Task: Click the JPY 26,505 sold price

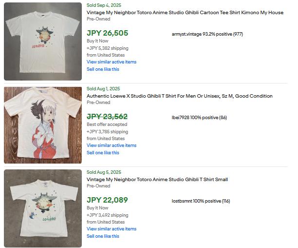Action: coord(107,33)
